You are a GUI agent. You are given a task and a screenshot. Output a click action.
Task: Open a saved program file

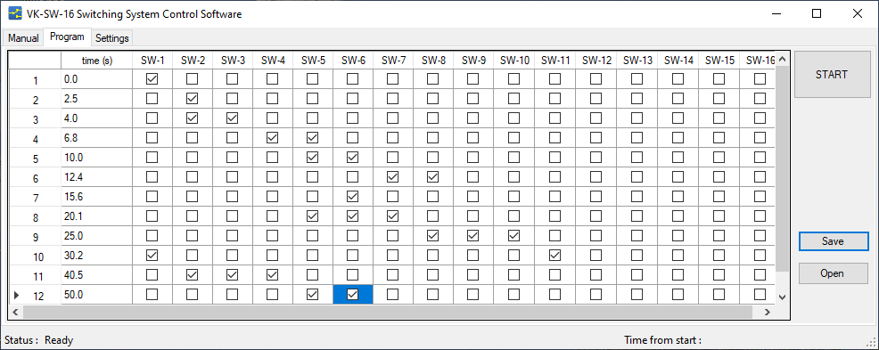tap(832, 273)
